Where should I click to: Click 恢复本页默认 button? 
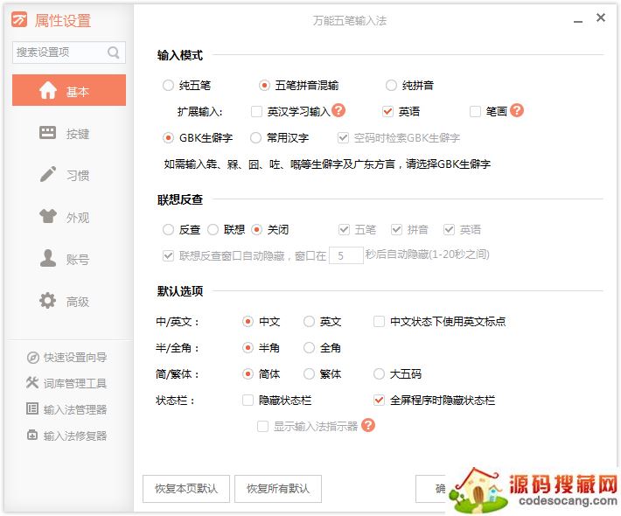pyautogui.click(x=186, y=489)
